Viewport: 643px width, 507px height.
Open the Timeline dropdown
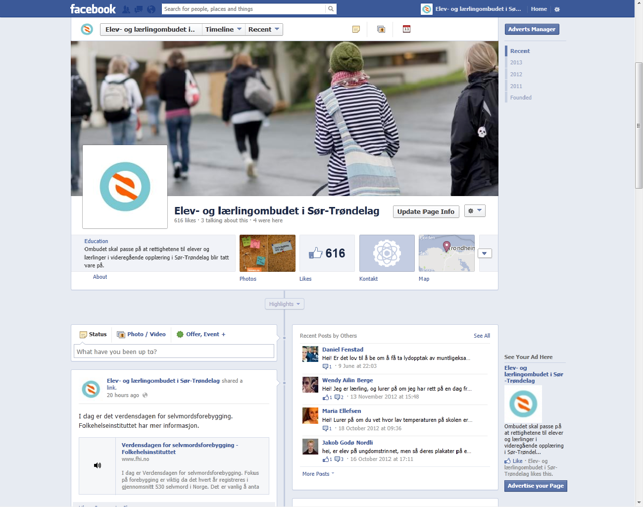pyautogui.click(x=223, y=29)
